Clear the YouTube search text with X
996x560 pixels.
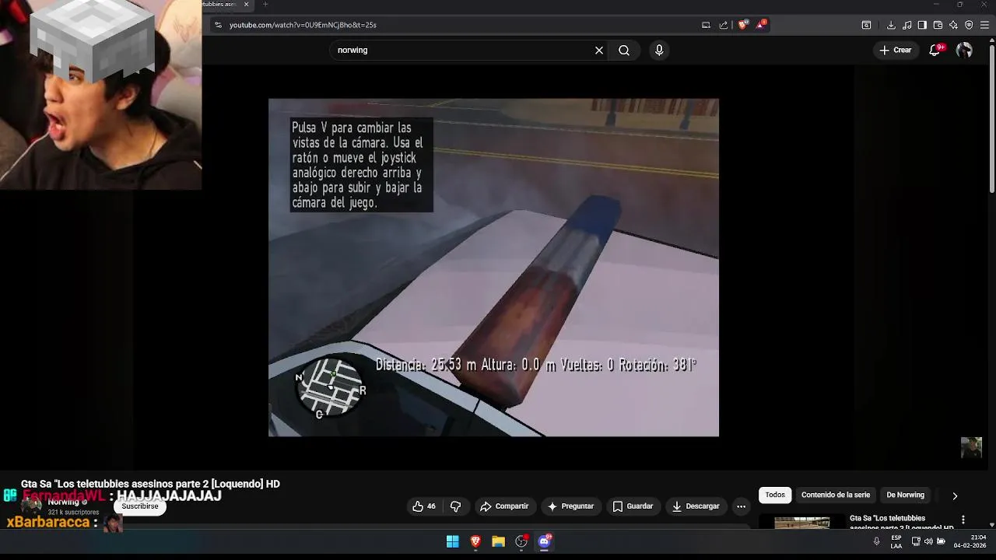[599, 50]
